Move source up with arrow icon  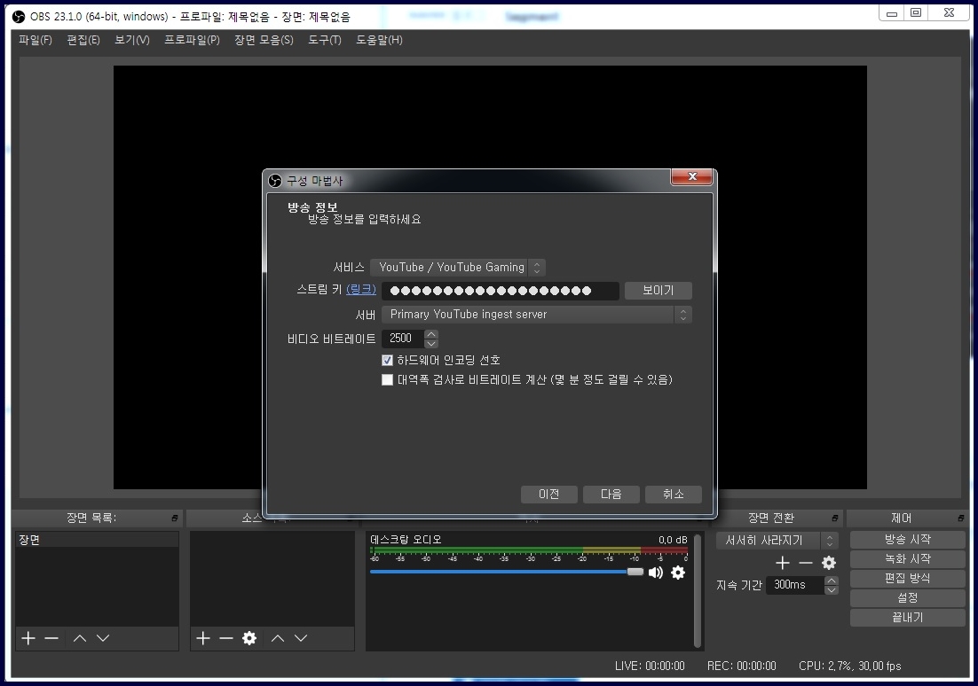coord(278,638)
